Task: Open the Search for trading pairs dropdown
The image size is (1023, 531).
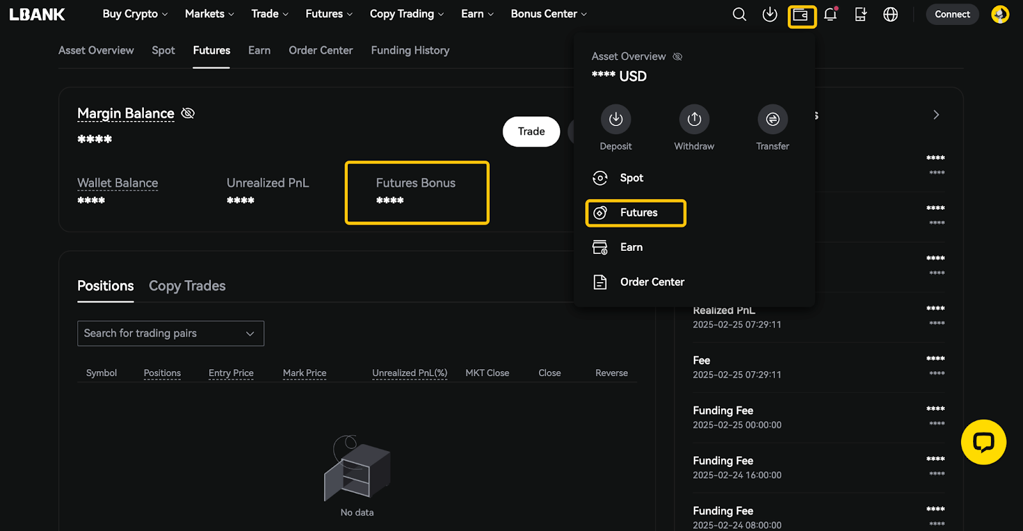Action: click(x=171, y=333)
